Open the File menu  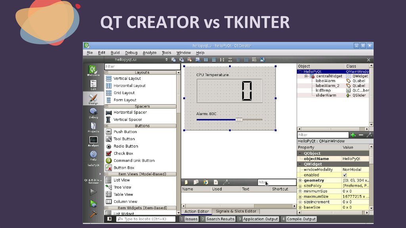[90, 53]
